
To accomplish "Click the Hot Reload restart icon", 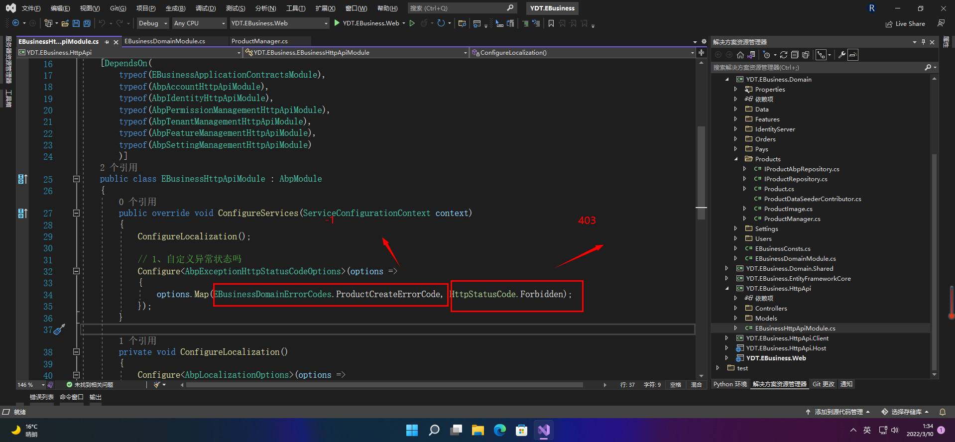I will tap(441, 23).
